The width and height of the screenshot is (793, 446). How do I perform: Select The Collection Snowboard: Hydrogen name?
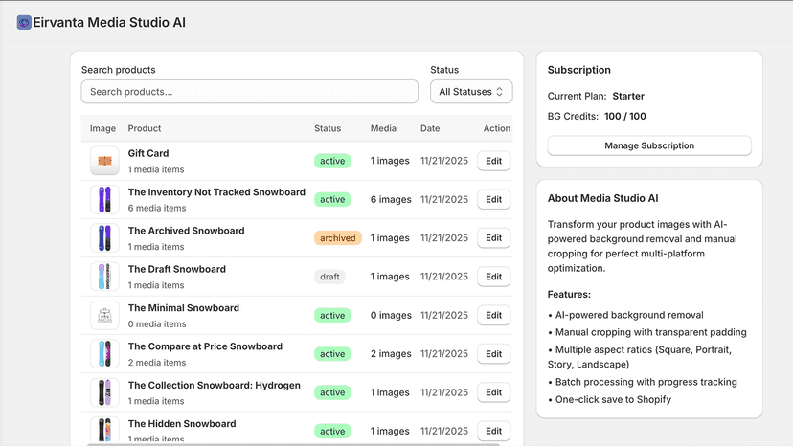(x=214, y=386)
